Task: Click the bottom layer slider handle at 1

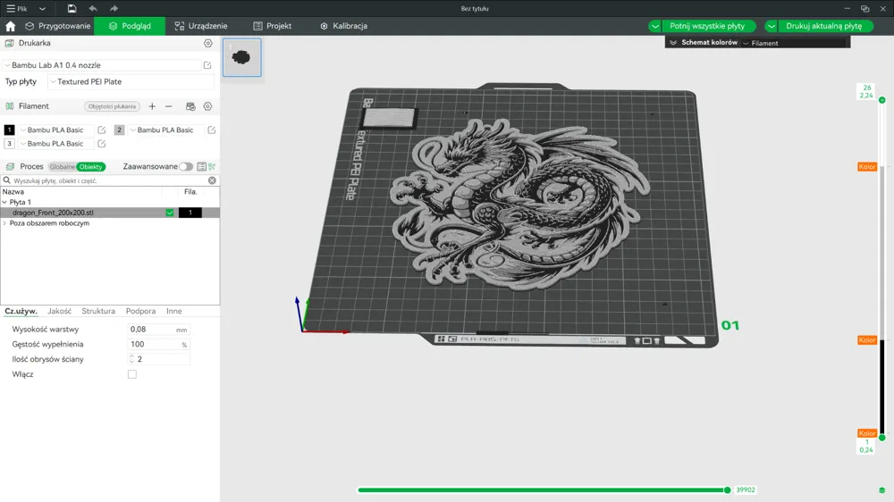Action: [x=882, y=438]
